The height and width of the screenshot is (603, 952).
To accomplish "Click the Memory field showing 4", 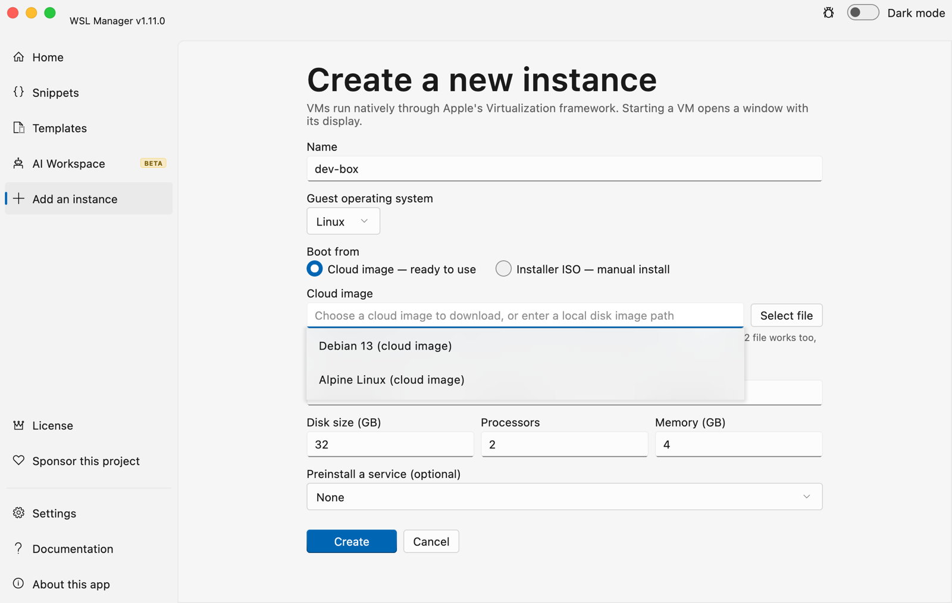I will [x=738, y=444].
